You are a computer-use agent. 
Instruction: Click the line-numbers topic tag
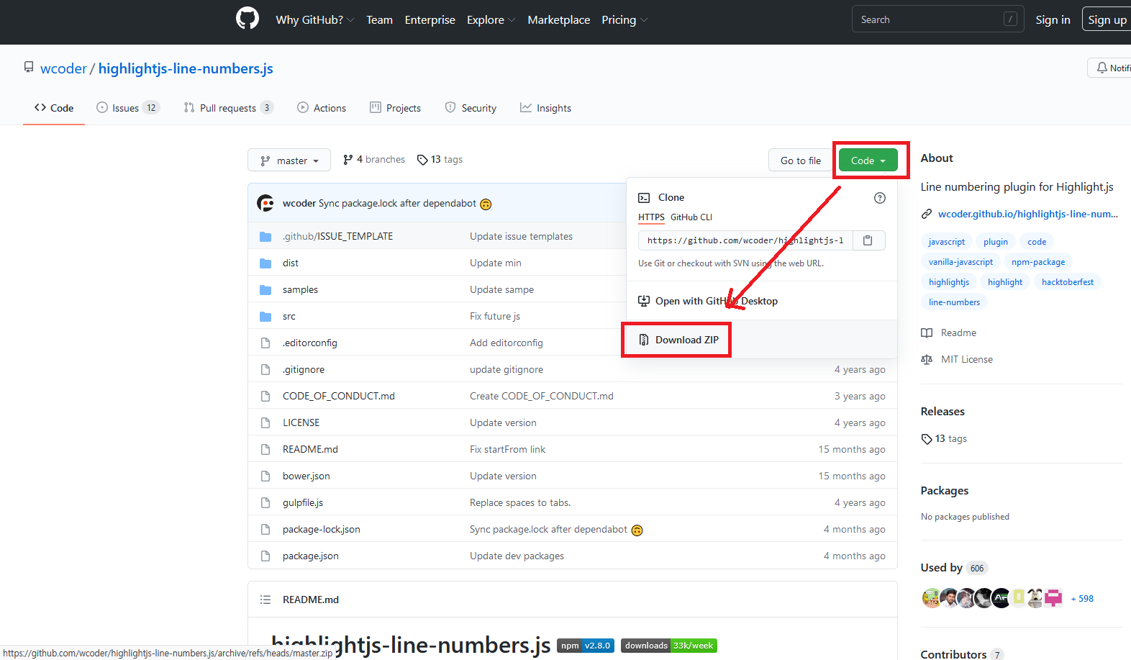(954, 302)
